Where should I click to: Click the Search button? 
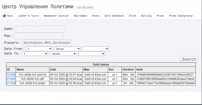click(189, 59)
